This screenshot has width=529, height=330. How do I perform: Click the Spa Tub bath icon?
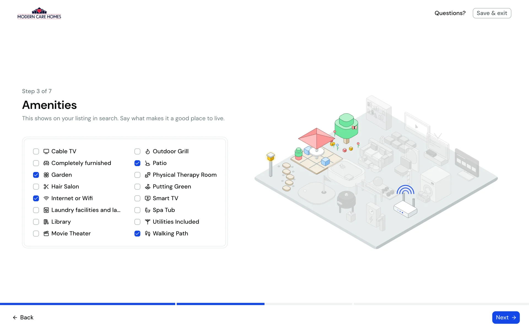[x=148, y=210]
